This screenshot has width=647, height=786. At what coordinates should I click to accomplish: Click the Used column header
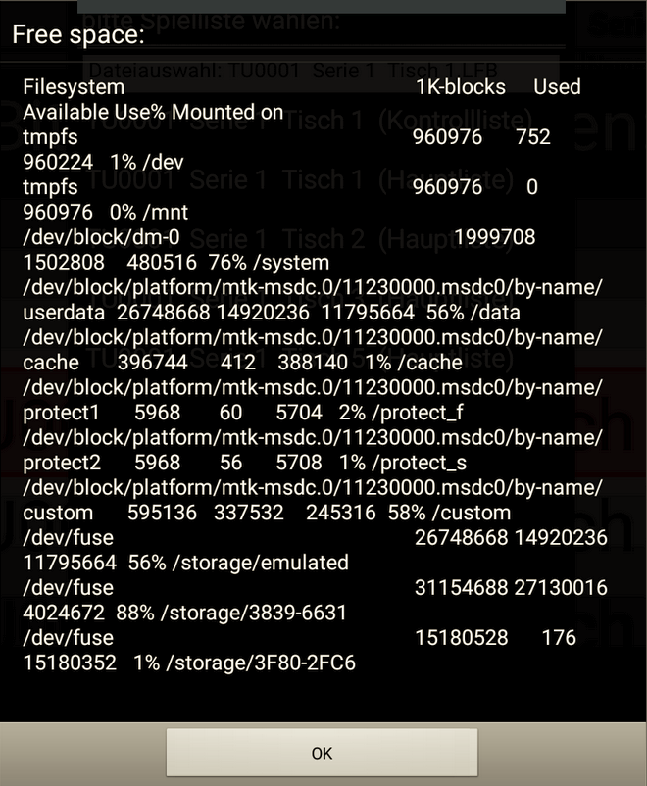(557, 87)
